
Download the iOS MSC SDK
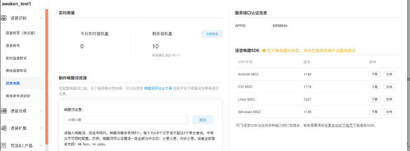(x=375, y=87)
